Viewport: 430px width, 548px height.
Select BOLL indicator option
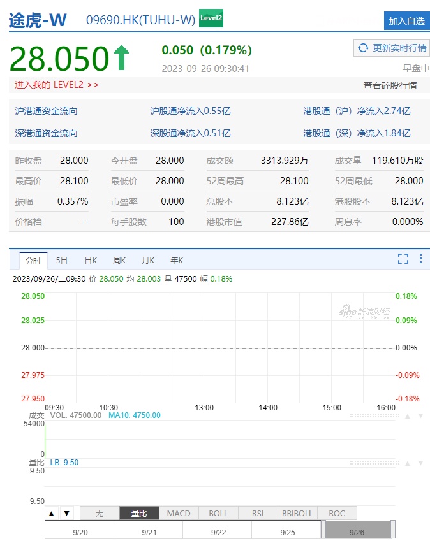pyautogui.click(x=218, y=514)
